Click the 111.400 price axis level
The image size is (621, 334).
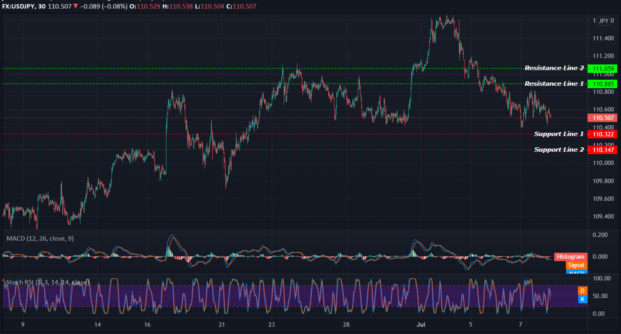pos(603,38)
